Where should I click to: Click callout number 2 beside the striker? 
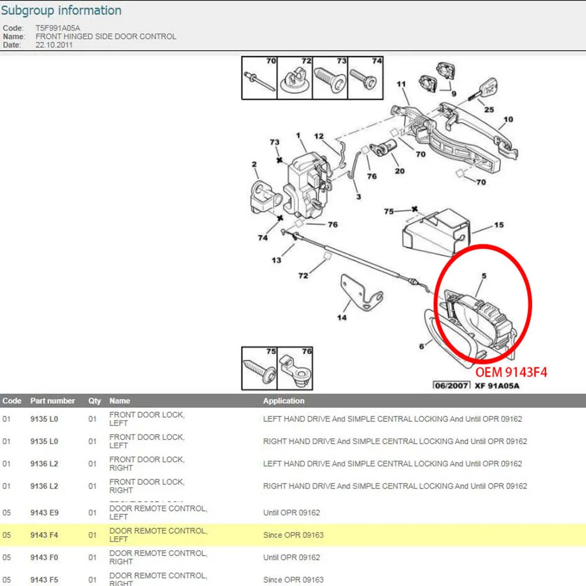pos(254,164)
